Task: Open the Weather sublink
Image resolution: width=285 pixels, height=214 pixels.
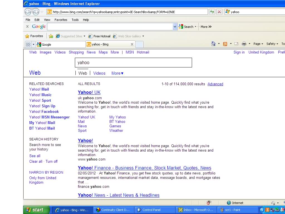Action: [x=116, y=130]
